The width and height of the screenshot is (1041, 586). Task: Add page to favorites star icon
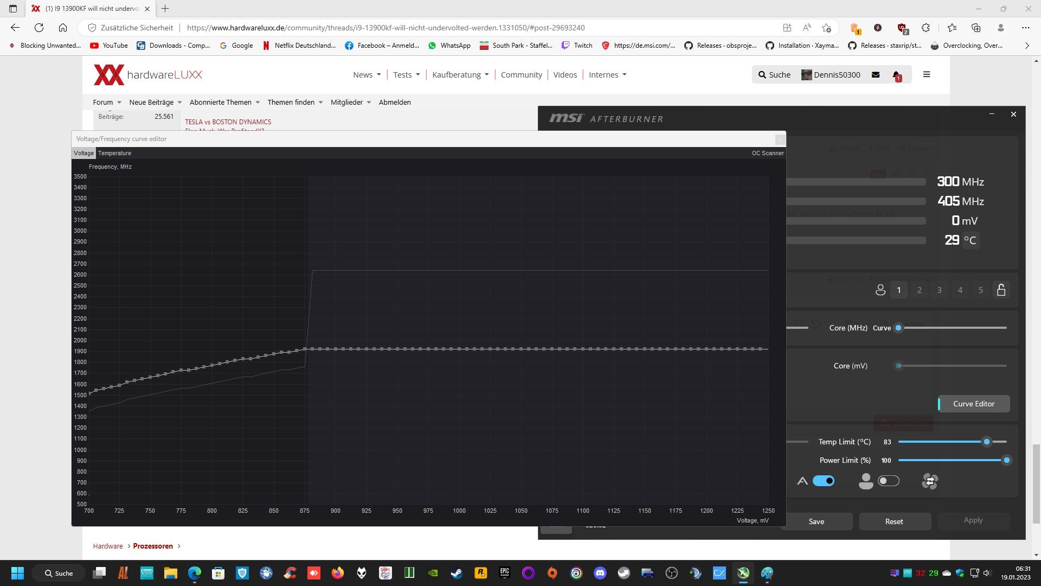pyautogui.click(x=826, y=28)
